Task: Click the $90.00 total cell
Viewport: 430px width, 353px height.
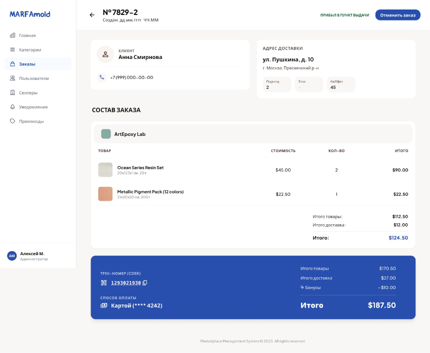Action: (x=400, y=170)
